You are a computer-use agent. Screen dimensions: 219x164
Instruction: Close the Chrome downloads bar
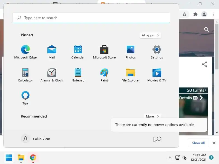point(214,143)
